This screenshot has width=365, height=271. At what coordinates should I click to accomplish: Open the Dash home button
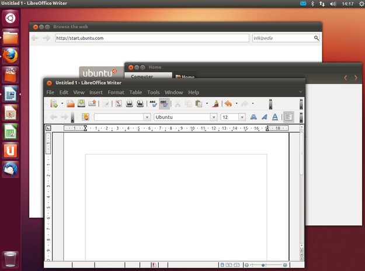coord(11,18)
